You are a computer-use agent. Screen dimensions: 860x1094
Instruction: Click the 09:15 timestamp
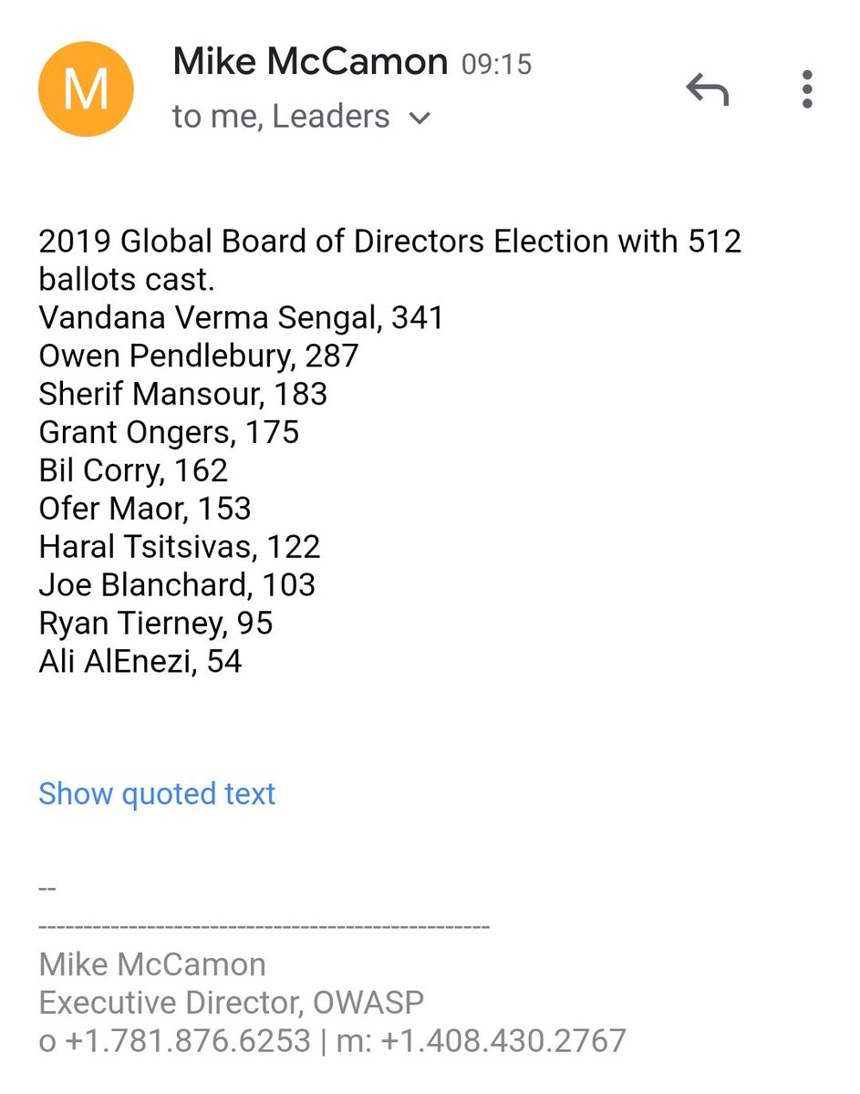tap(496, 64)
